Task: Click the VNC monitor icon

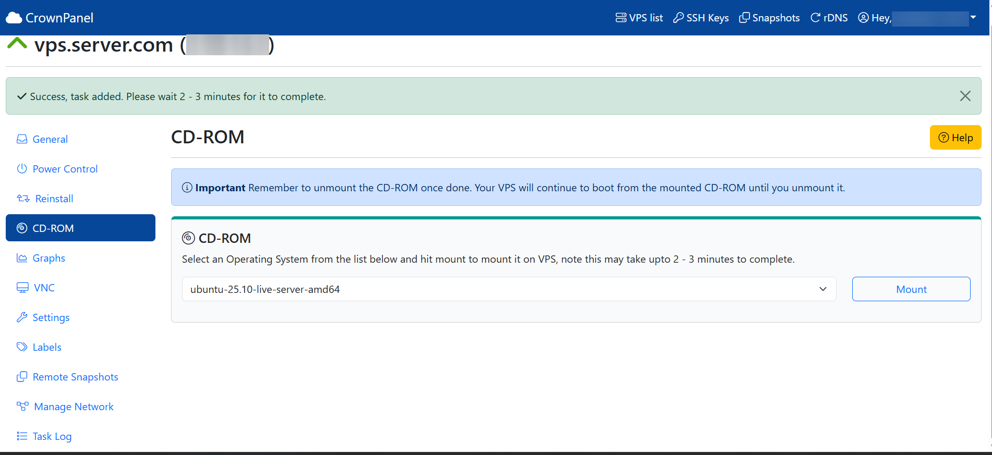Action: [22, 288]
